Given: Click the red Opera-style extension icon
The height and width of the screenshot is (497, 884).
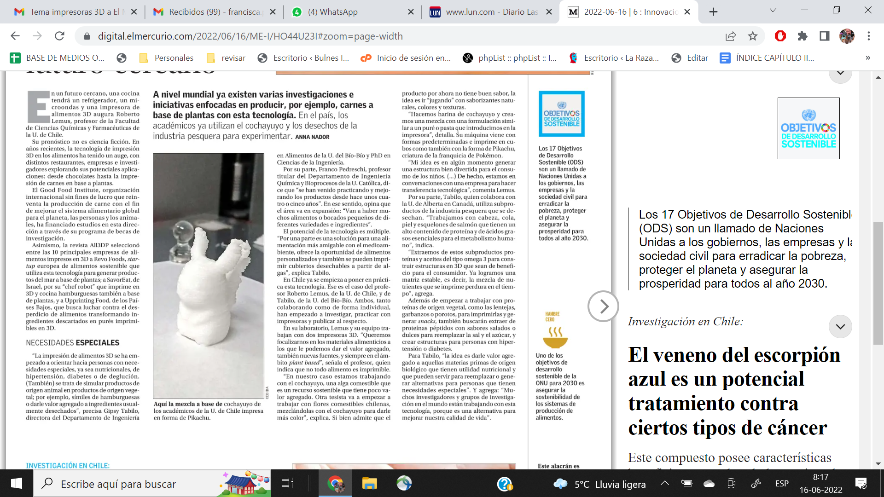Looking at the screenshot, I should 780,36.
